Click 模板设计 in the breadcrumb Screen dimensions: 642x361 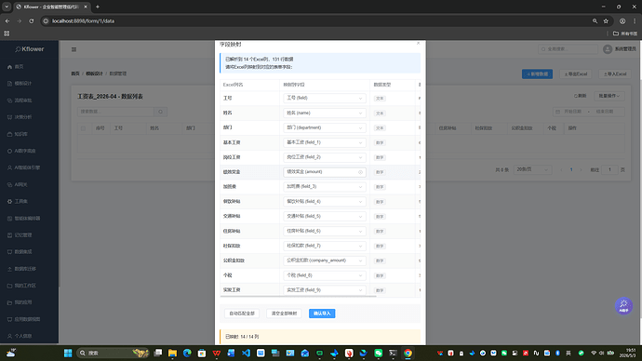(x=94, y=74)
